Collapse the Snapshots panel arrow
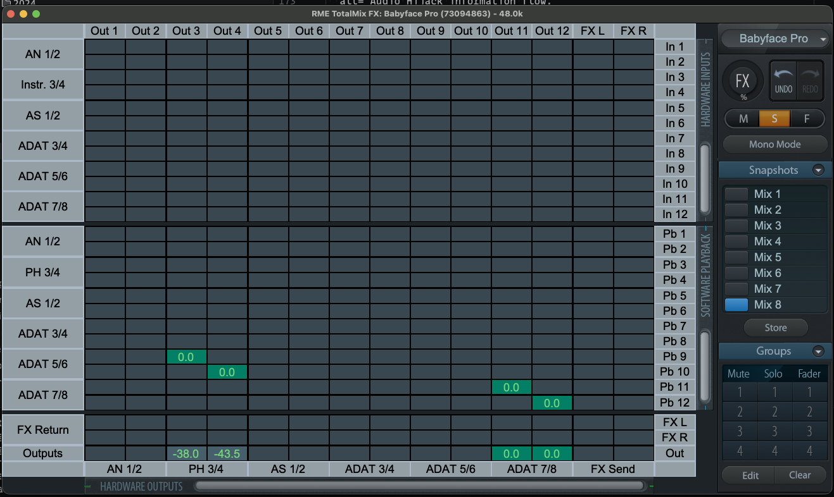This screenshot has width=834, height=497. [818, 170]
